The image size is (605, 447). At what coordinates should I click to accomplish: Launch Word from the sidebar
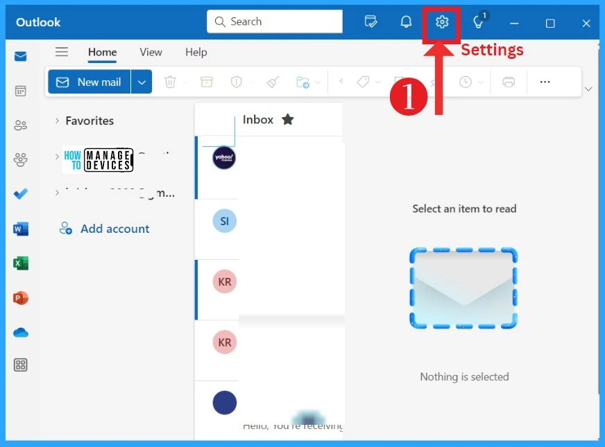click(x=20, y=229)
